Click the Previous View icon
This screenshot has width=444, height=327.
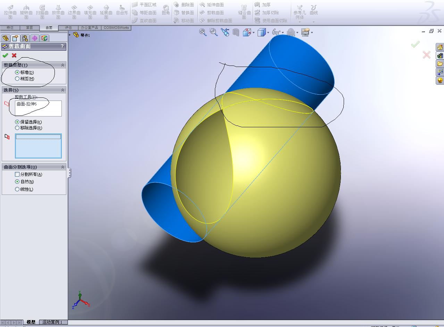pyautogui.click(x=225, y=32)
